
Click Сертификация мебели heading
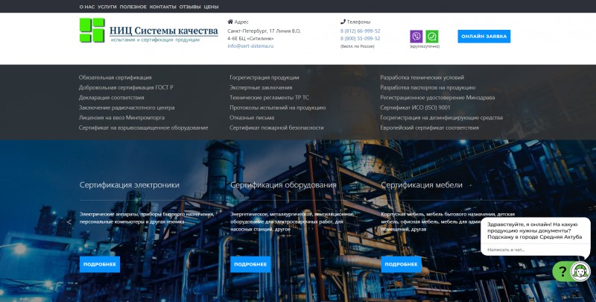pyautogui.click(x=422, y=185)
